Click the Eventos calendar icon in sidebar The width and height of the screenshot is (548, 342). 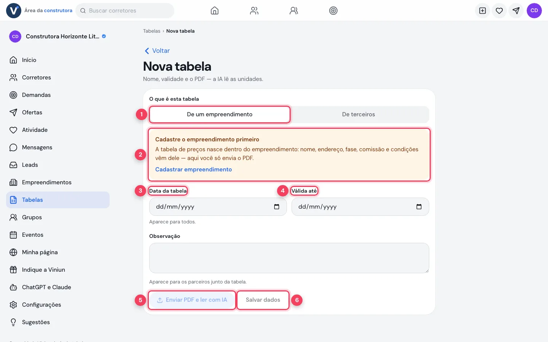click(x=13, y=235)
